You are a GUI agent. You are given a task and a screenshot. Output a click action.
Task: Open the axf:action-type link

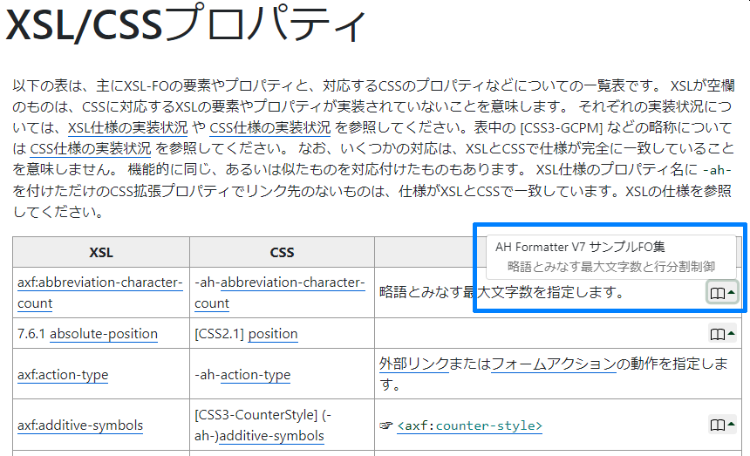tap(63, 375)
